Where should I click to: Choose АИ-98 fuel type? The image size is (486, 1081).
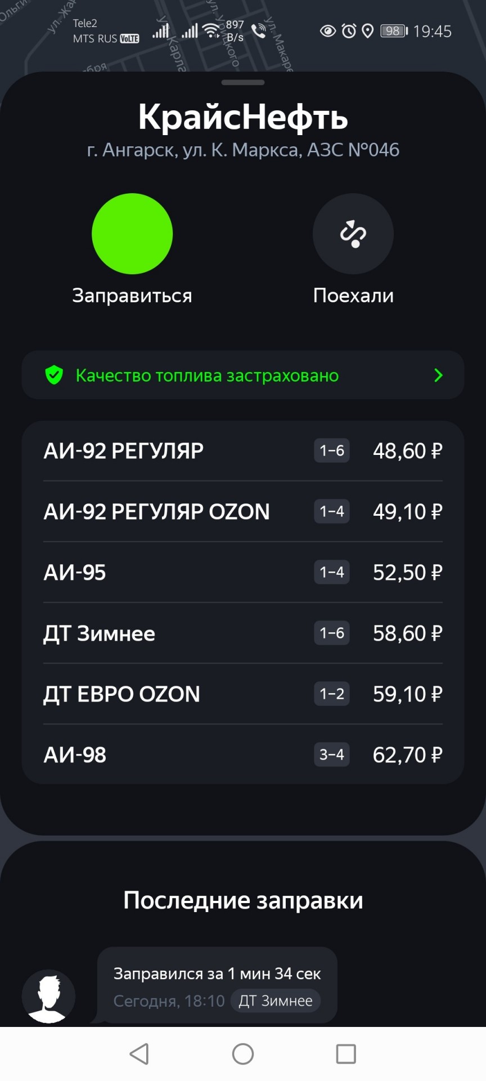point(243,754)
